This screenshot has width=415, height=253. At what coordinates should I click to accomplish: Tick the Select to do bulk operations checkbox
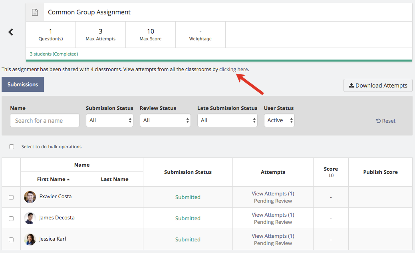click(x=12, y=147)
